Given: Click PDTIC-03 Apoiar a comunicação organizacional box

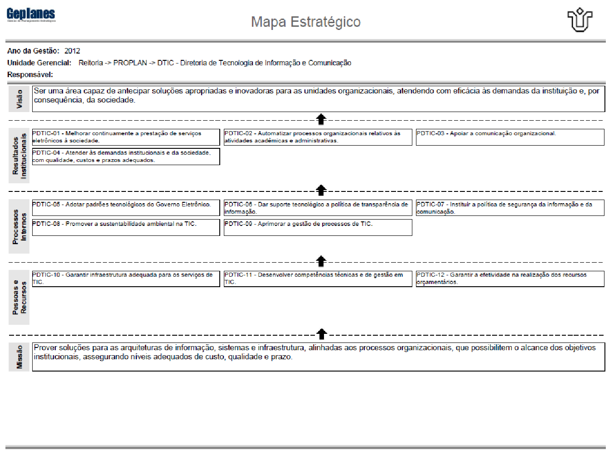Looking at the screenshot, I should coord(510,137).
